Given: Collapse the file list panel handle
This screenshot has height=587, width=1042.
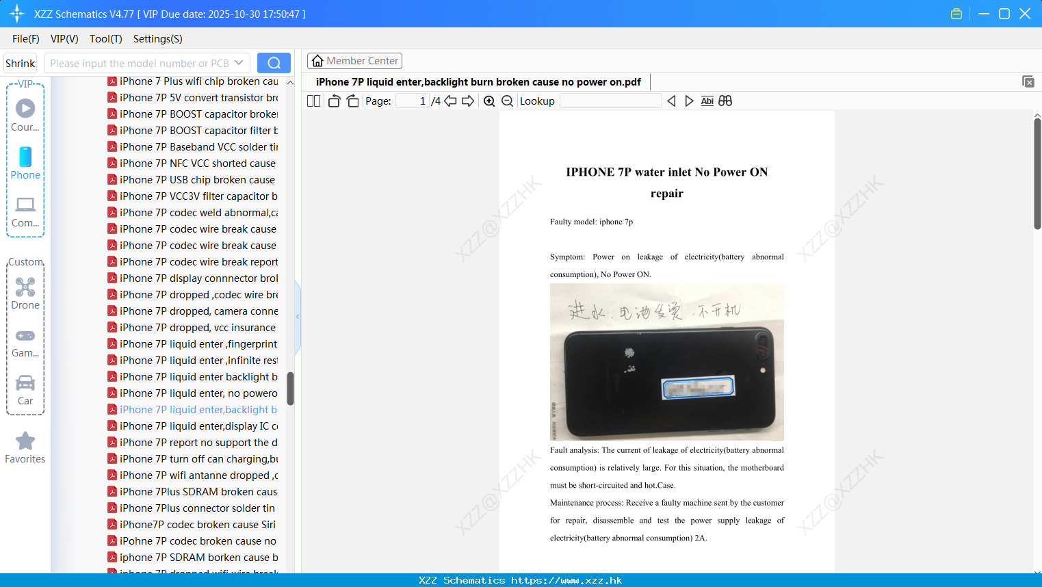Looking at the screenshot, I should (298, 316).
